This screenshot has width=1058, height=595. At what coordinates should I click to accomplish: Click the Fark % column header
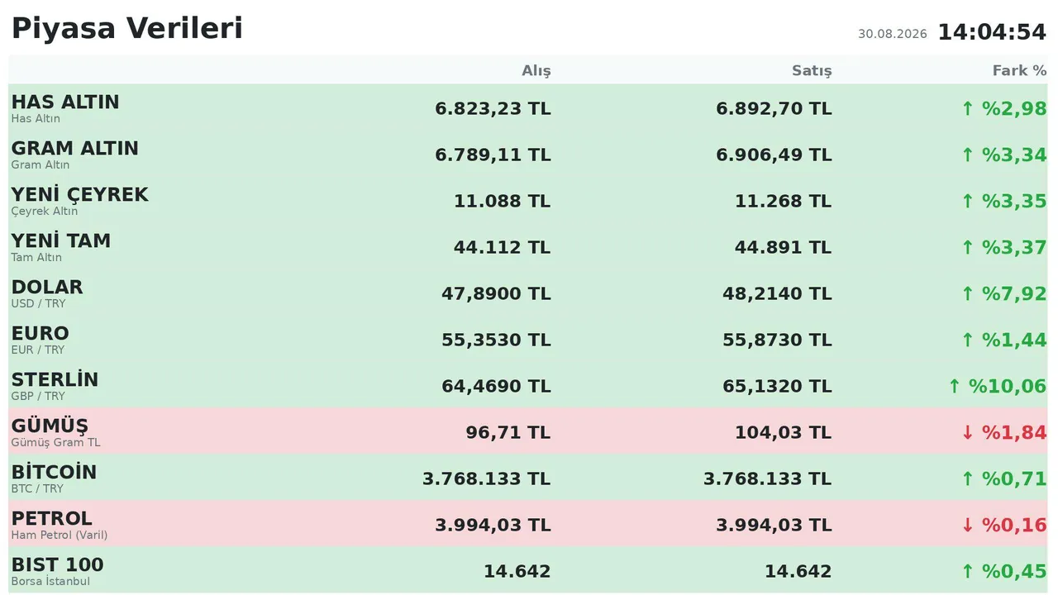(x=1019, y=71)
